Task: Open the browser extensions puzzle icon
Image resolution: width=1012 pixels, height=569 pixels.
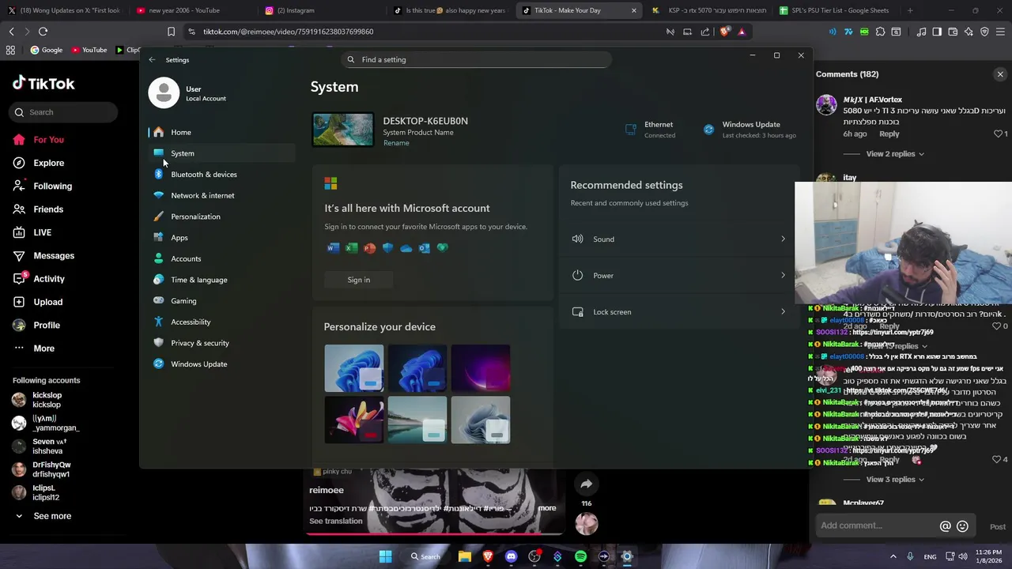Action: point(879,32)
